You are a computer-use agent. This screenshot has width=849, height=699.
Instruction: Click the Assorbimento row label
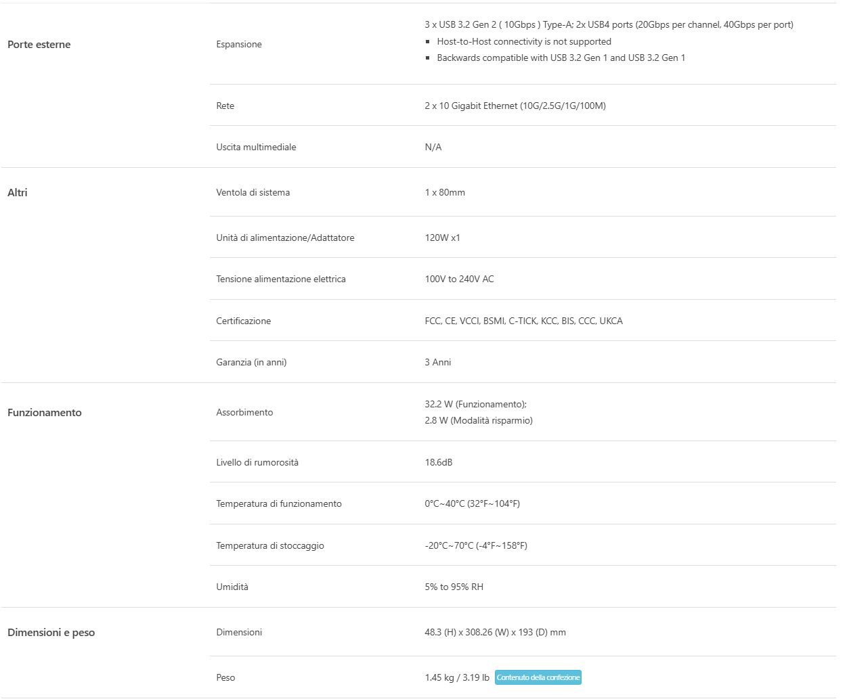(x=244, y=413)
